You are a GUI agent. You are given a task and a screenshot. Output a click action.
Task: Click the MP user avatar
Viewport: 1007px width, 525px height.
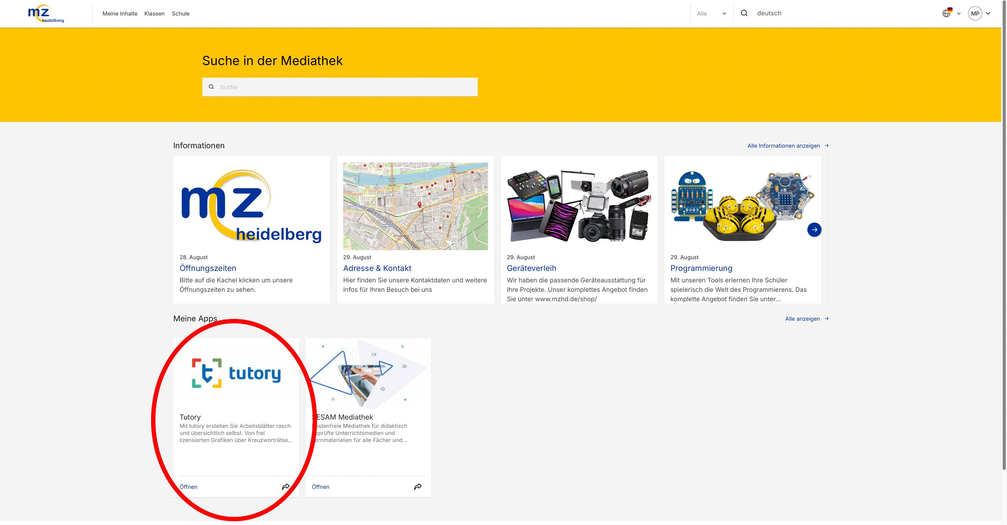tap(975, 13)
